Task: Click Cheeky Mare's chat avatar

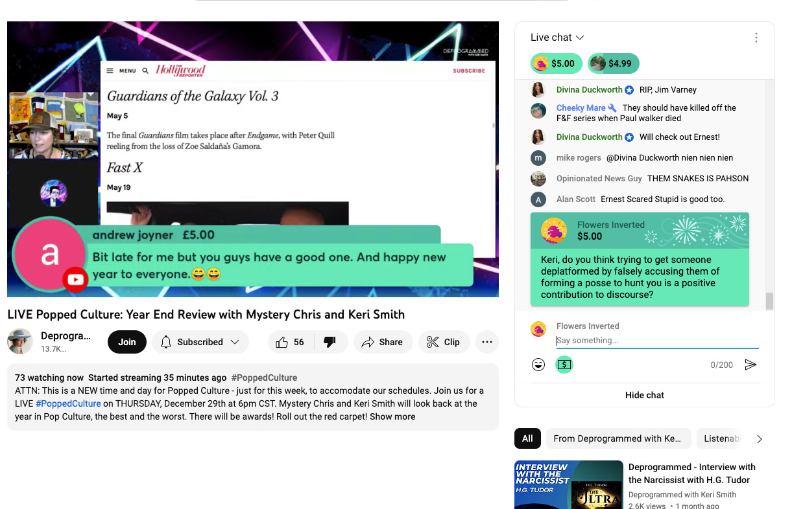Action: pos(538,111)
